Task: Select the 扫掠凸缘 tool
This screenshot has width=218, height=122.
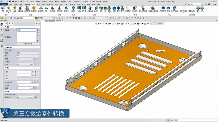Action: pos(34,8)
